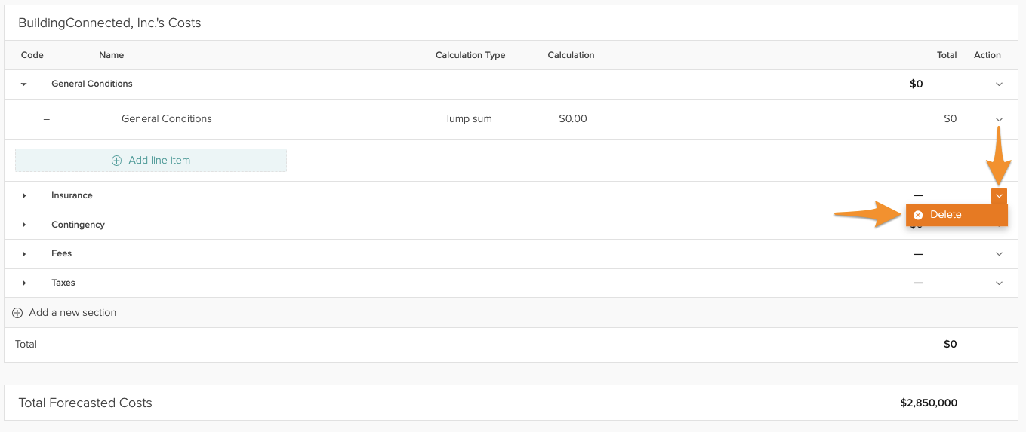
Task: Open action chevron for General Conditions section
Action: point(999,84)
